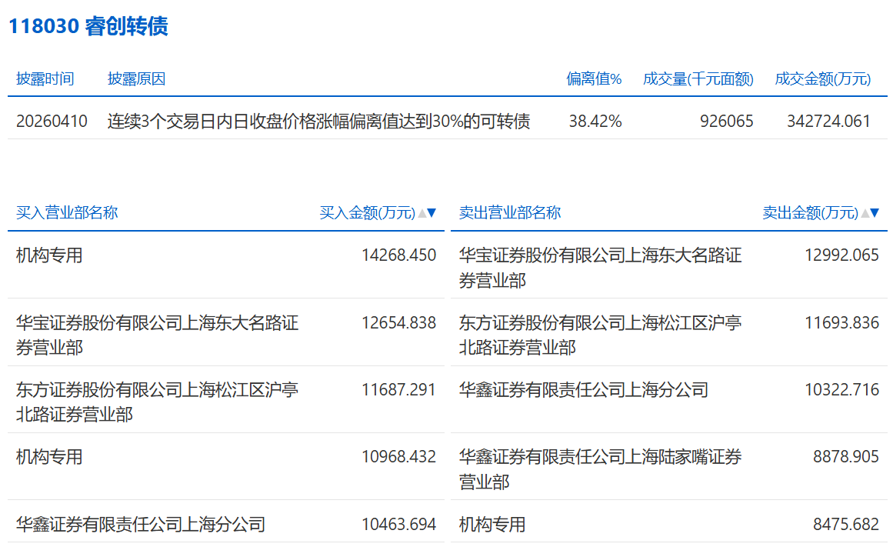Click the 披露时间 header
The width and height of the screenshot is (893, 547).
point(45,78)
